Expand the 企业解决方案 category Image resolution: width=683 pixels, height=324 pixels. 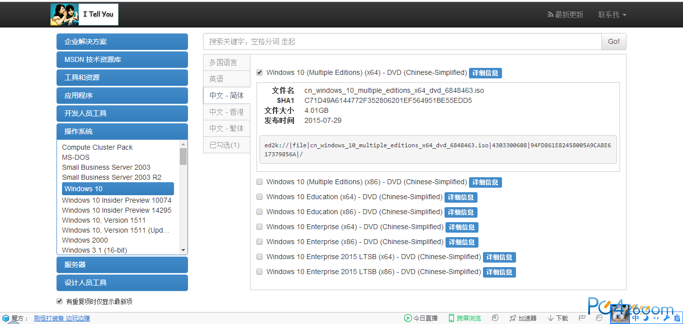tap(122, 41)
